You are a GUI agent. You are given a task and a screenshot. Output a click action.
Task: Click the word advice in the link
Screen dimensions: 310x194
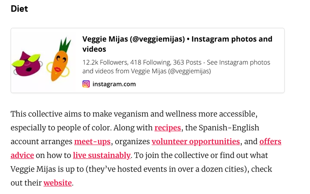[x=22, y=155]
